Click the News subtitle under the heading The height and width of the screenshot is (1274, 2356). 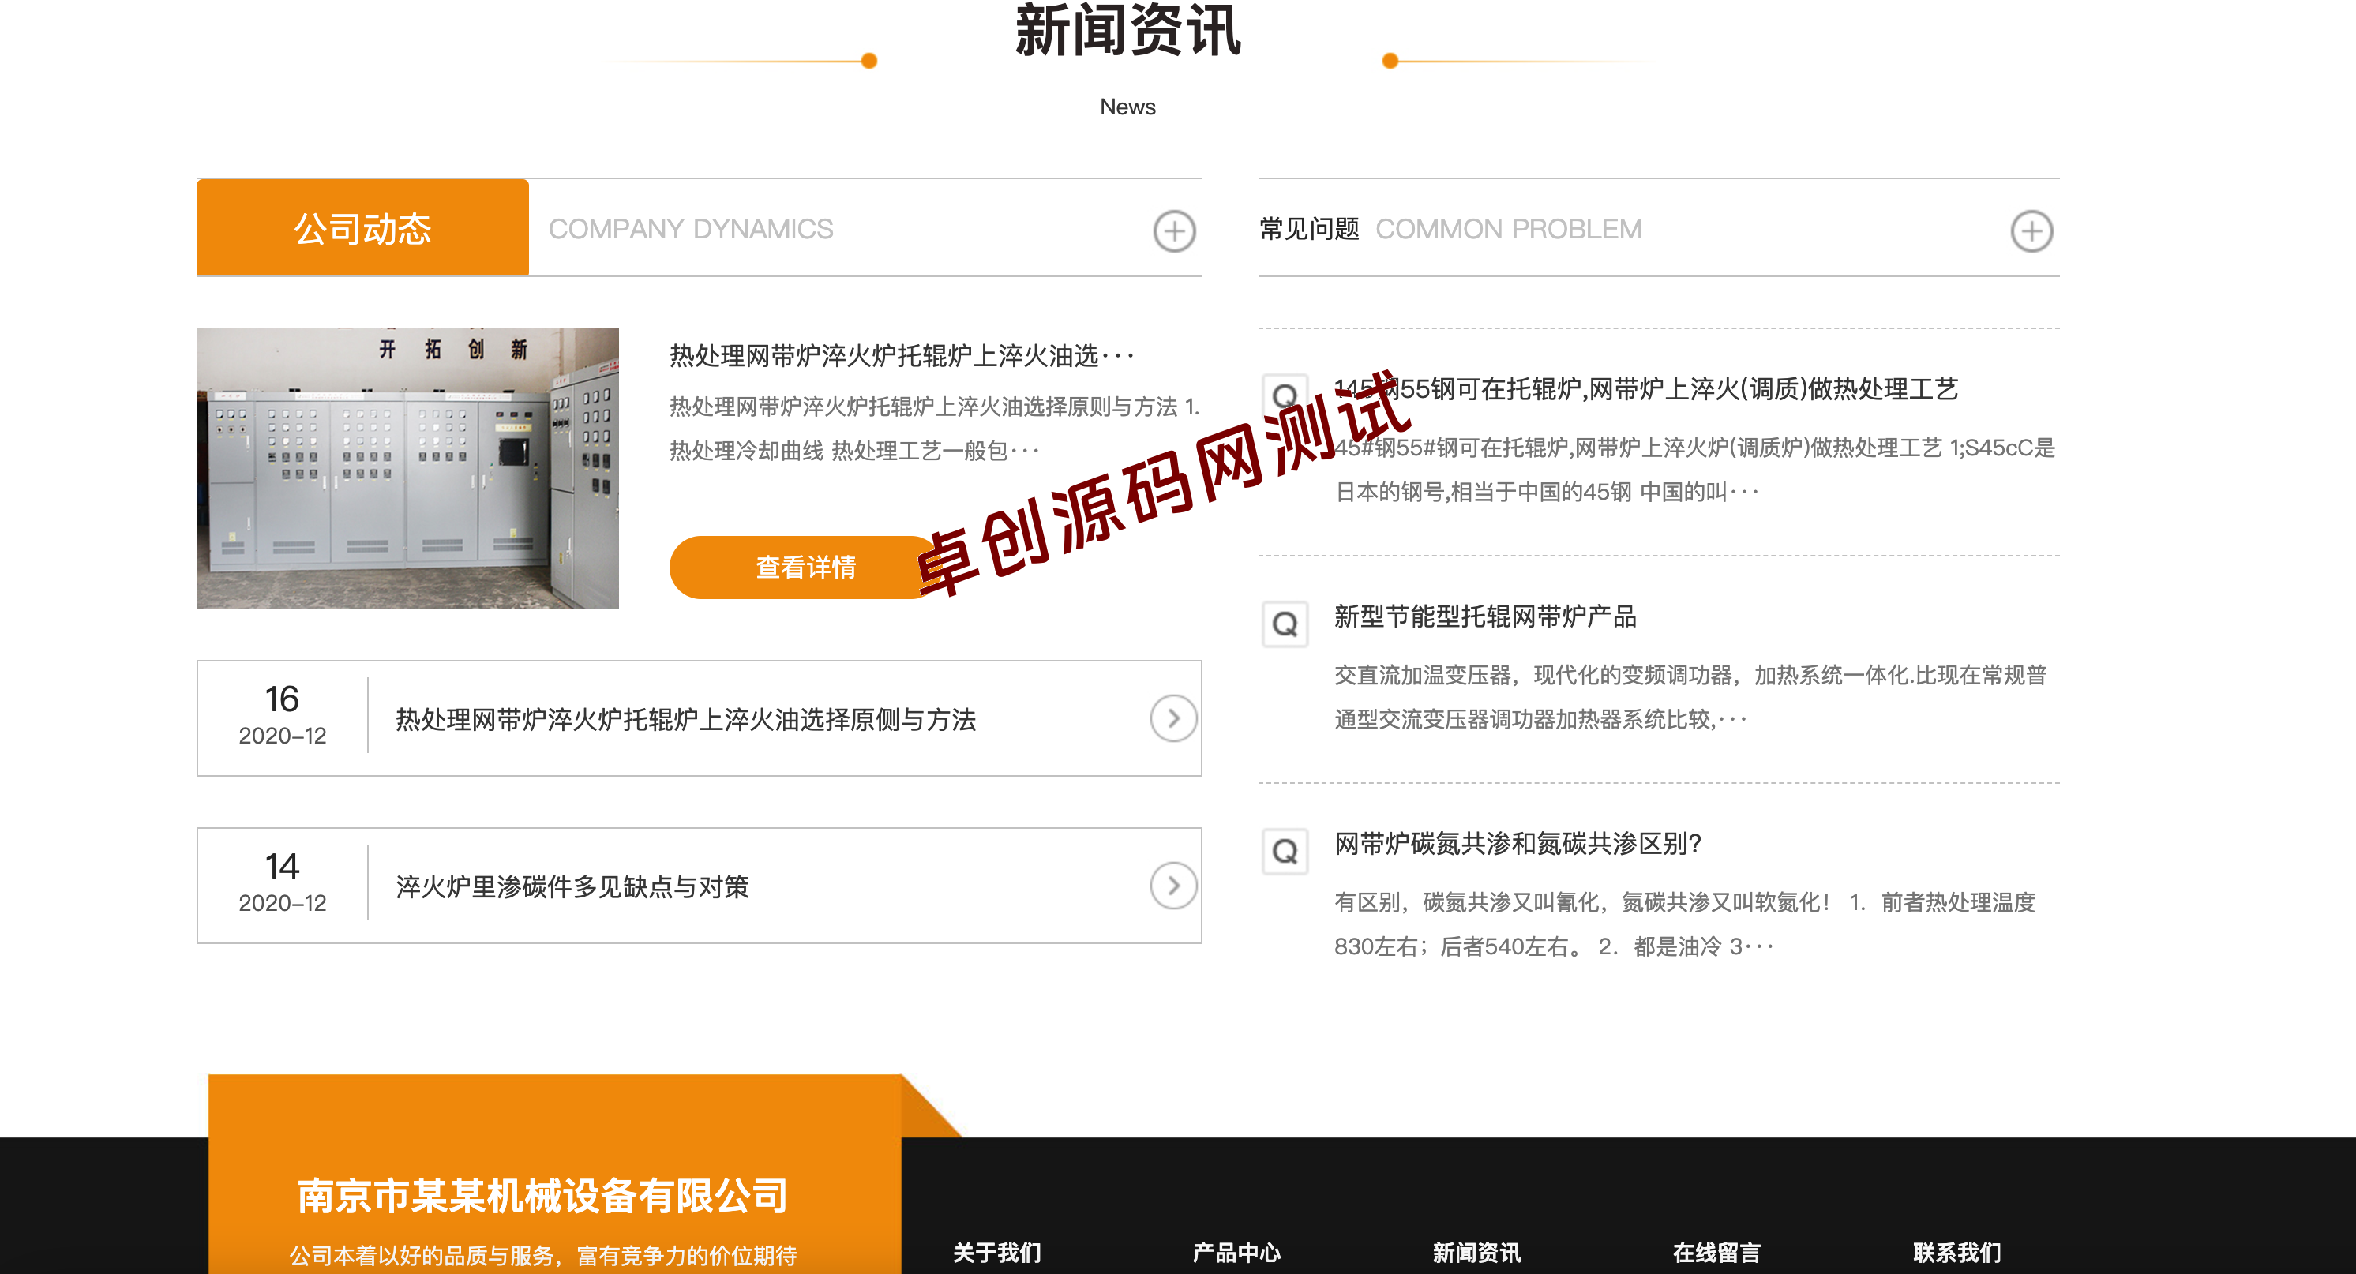pos(1127,107)
